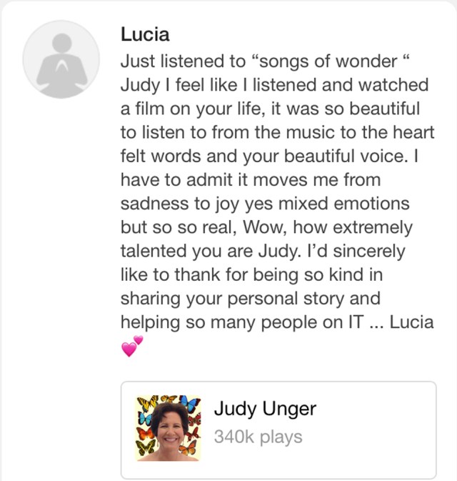Open Lucia's gray avatar placeholder icon
This screenshot has height=481, width=457.
tap(61, 58)
